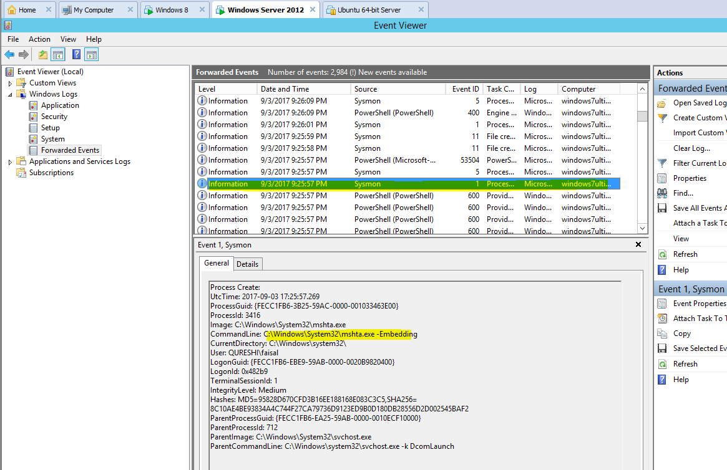The image size is (727, 470).
Task: Expand Applications and Services Logs
Action: (x=9, y=161)
